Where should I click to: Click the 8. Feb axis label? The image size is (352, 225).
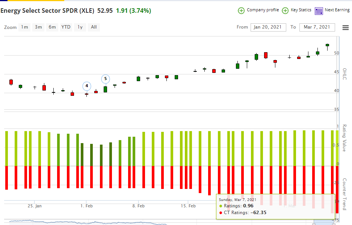[139, 206]
